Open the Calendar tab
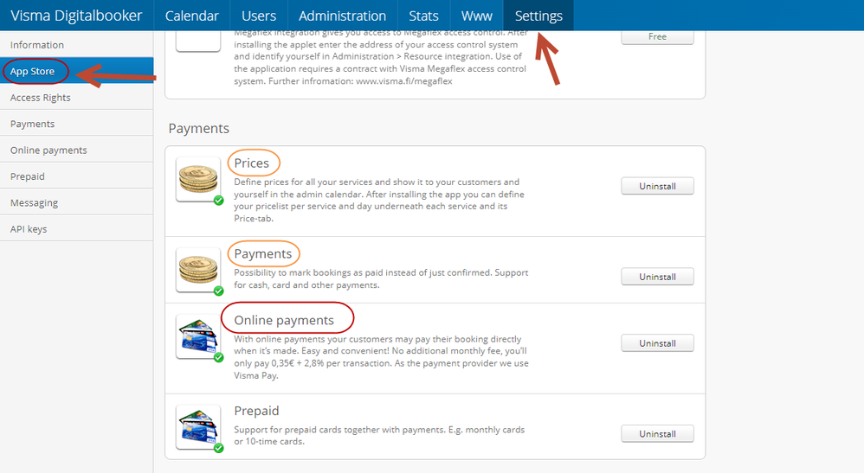 click(x=191, y=16)
